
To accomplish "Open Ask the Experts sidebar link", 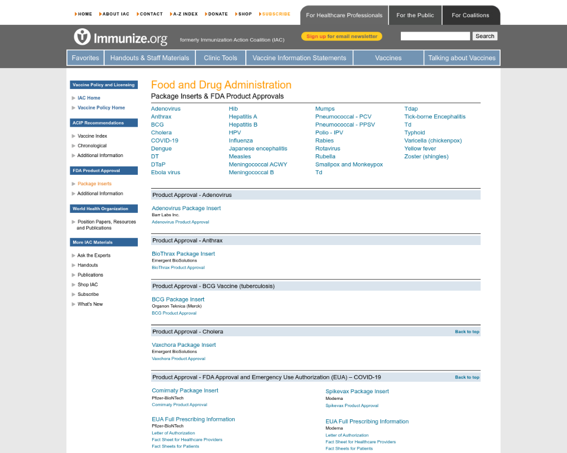I will [x=94, y=256].
